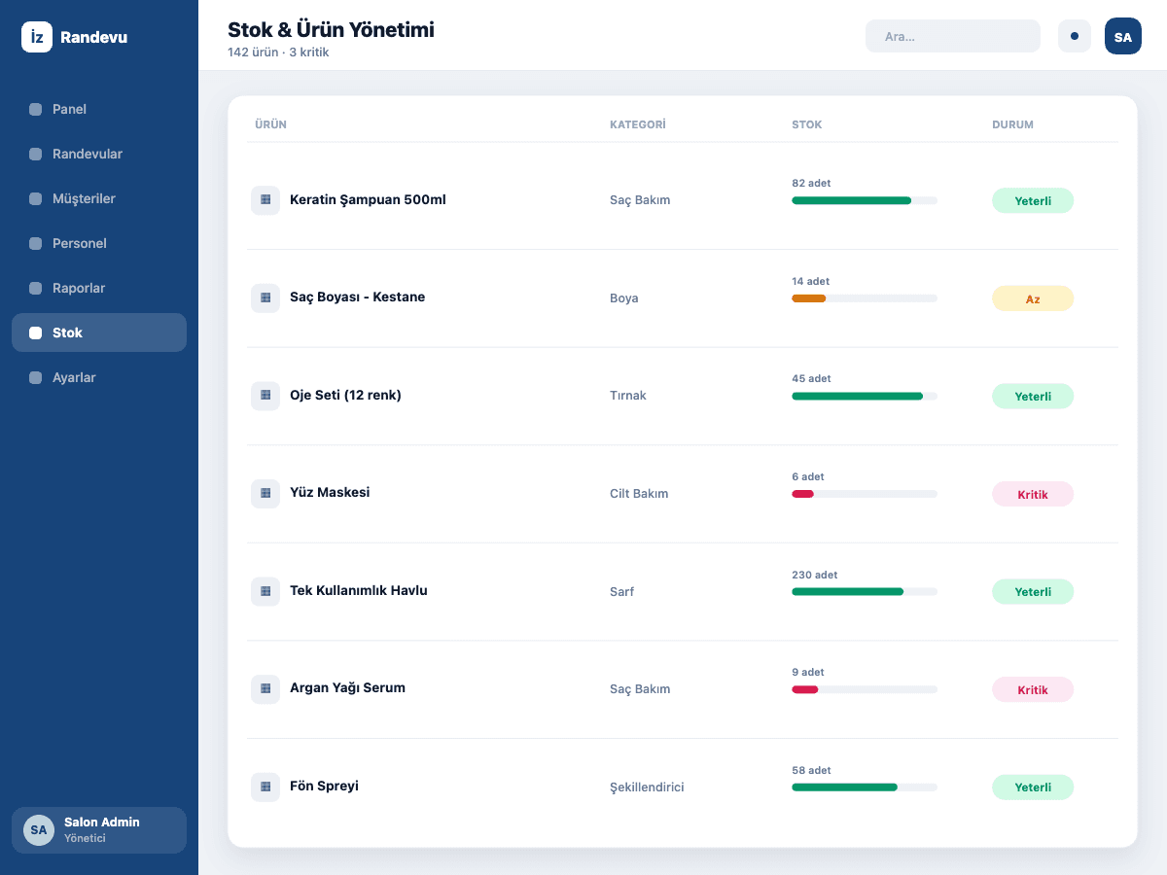The height and width of the screenshot is (875, 1167).
Task: Click the İz Randevu logo icon
Action: [37, 37]
